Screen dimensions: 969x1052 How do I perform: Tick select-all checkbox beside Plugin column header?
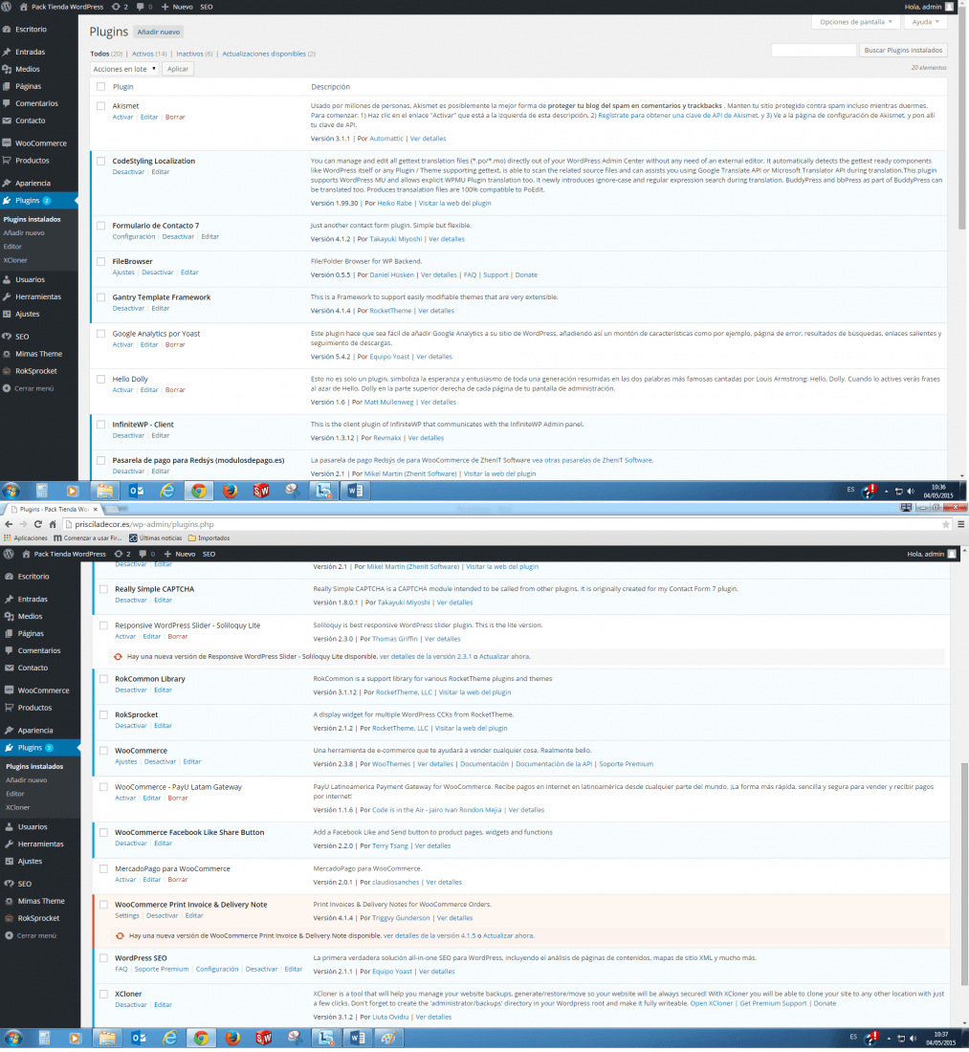[x=100, y=86]
